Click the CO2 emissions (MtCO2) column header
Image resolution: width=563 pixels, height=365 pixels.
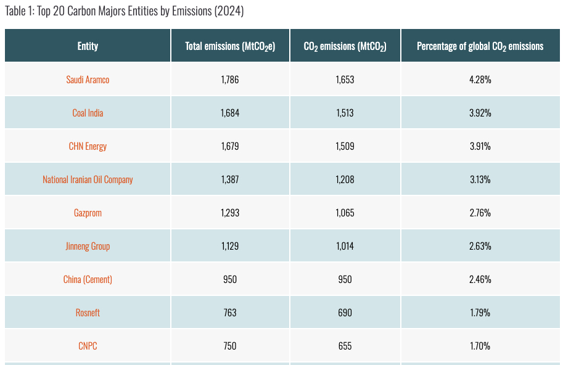click(345, 46)
